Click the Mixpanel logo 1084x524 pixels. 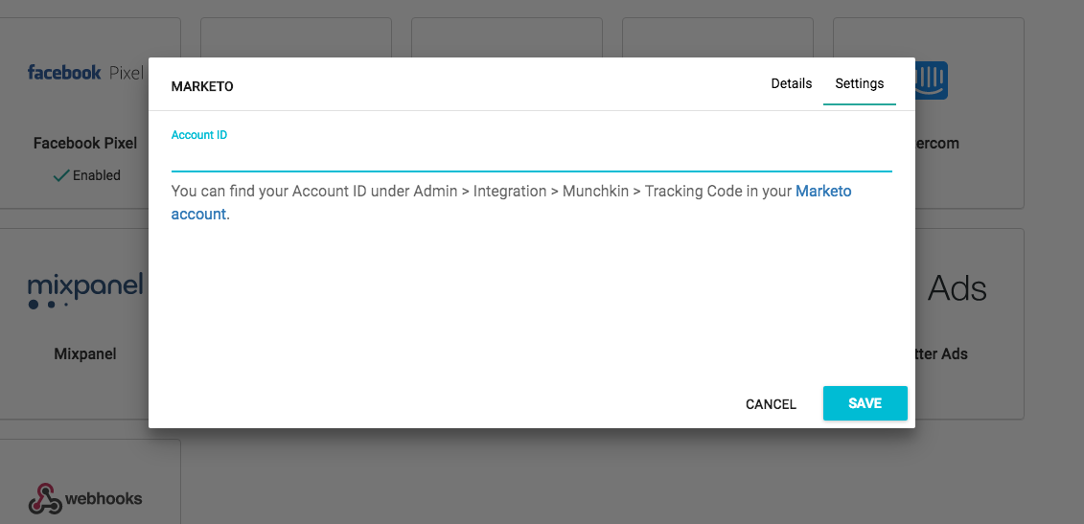[85, 291]
